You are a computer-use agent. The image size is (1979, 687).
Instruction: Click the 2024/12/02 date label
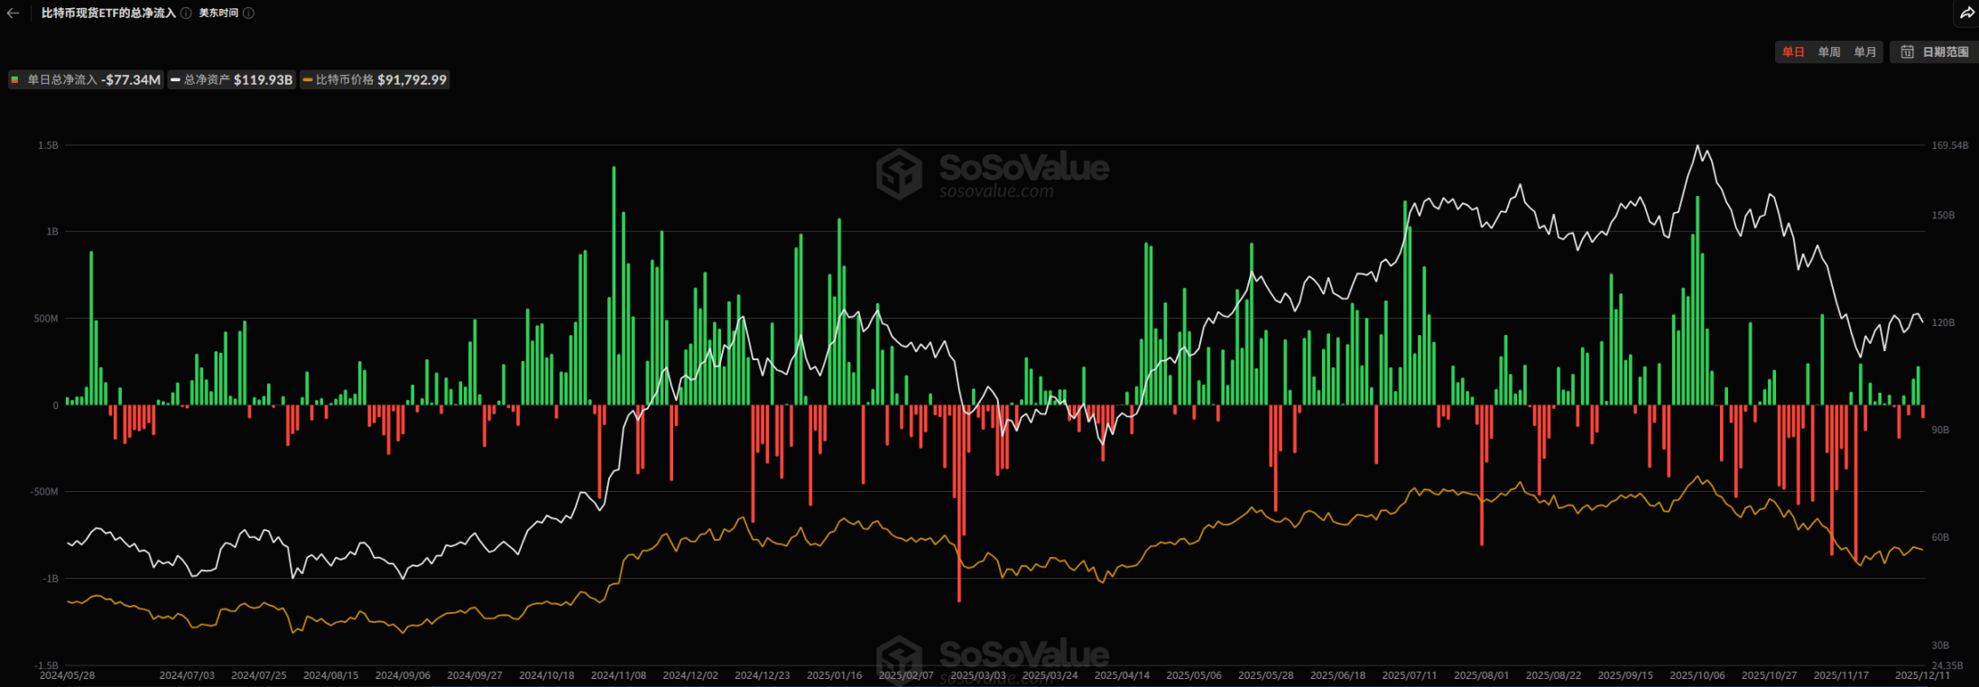coord(690,675)
